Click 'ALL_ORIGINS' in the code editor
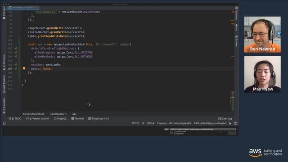 (83, 53)
